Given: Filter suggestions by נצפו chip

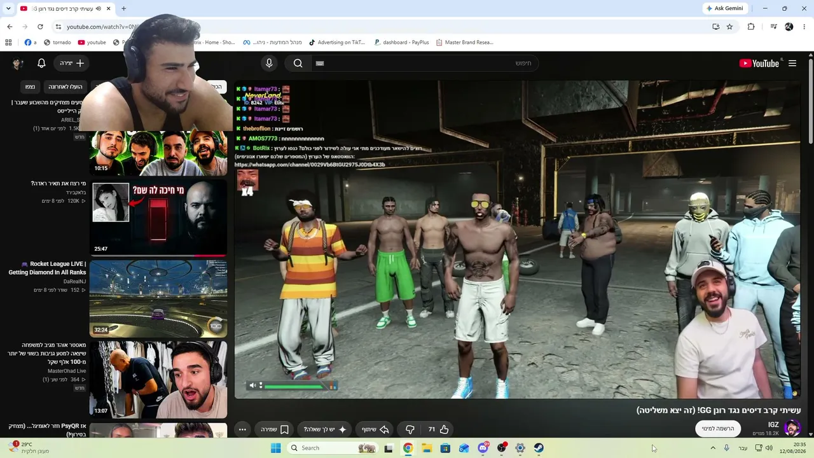Looking at the screenshot, I should coord(30,87).
